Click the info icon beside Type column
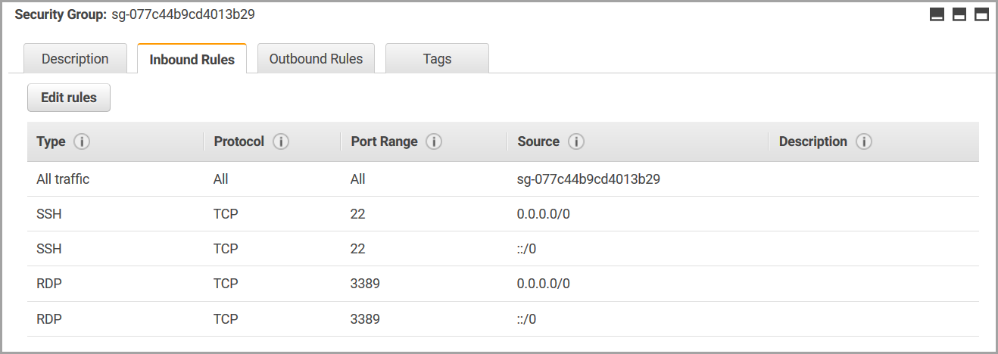998x354 pixels. [x=83, y=141]
